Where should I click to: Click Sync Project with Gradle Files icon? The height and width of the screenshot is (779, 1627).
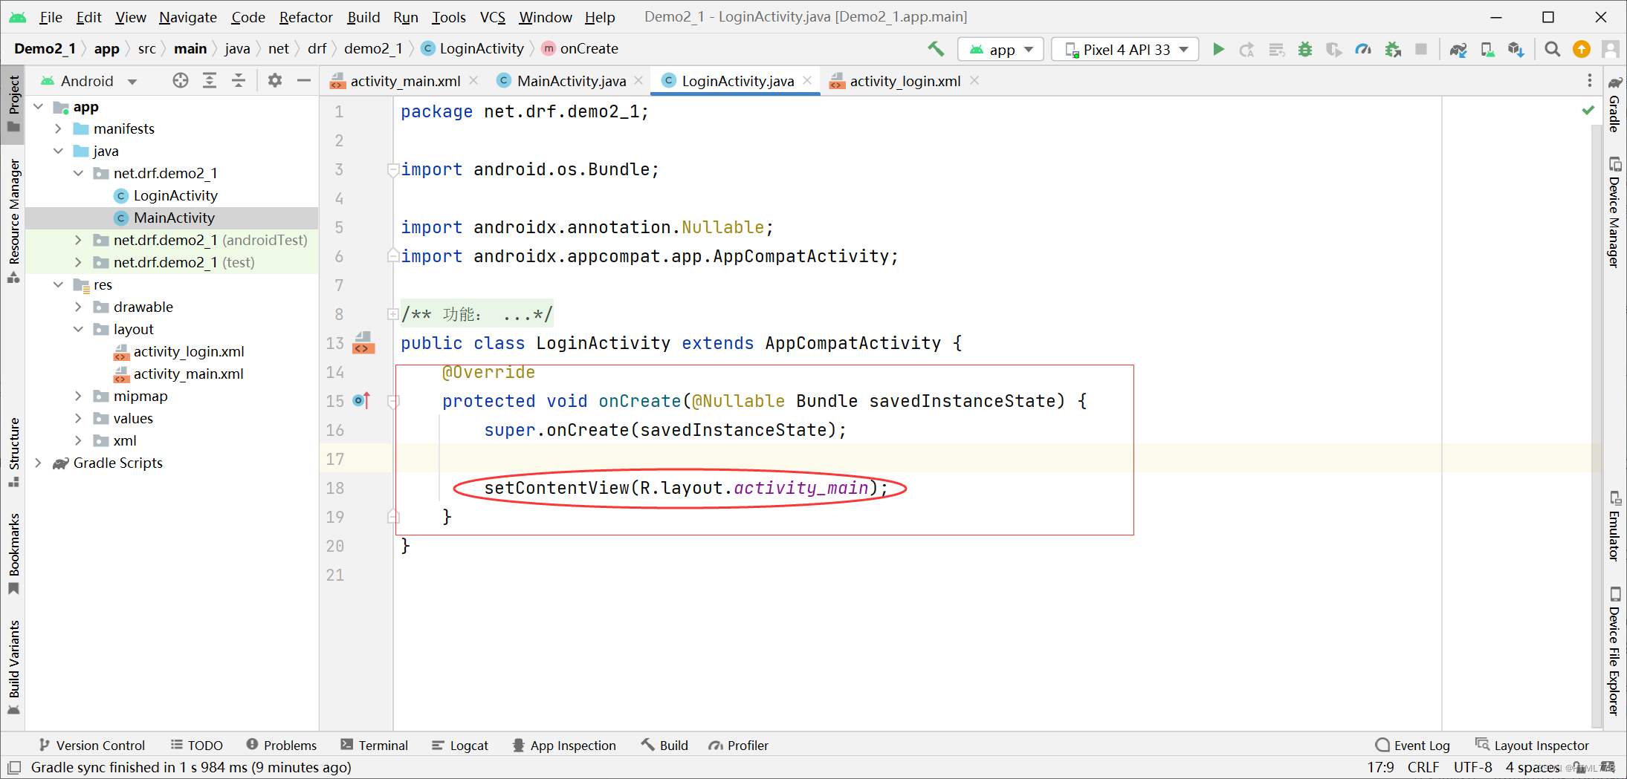point(1458,49)
